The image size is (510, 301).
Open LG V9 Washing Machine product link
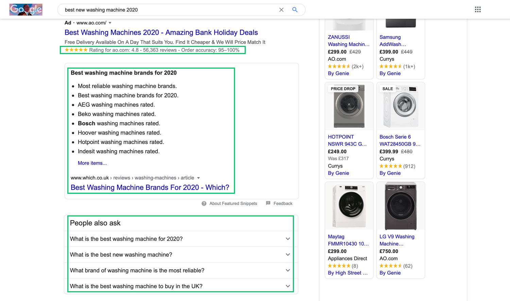coord(397,240)
